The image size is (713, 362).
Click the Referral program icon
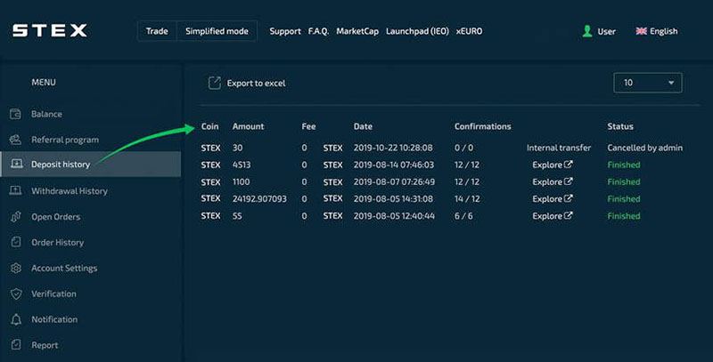[15, 140]
